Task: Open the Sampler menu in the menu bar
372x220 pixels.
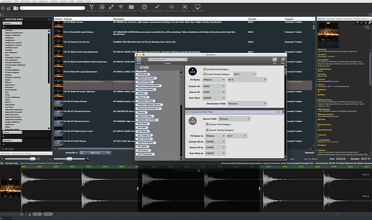Action: pos(80,1)
